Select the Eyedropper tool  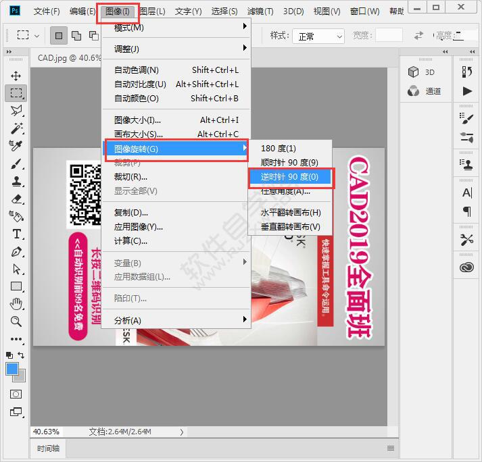(16, 146)
